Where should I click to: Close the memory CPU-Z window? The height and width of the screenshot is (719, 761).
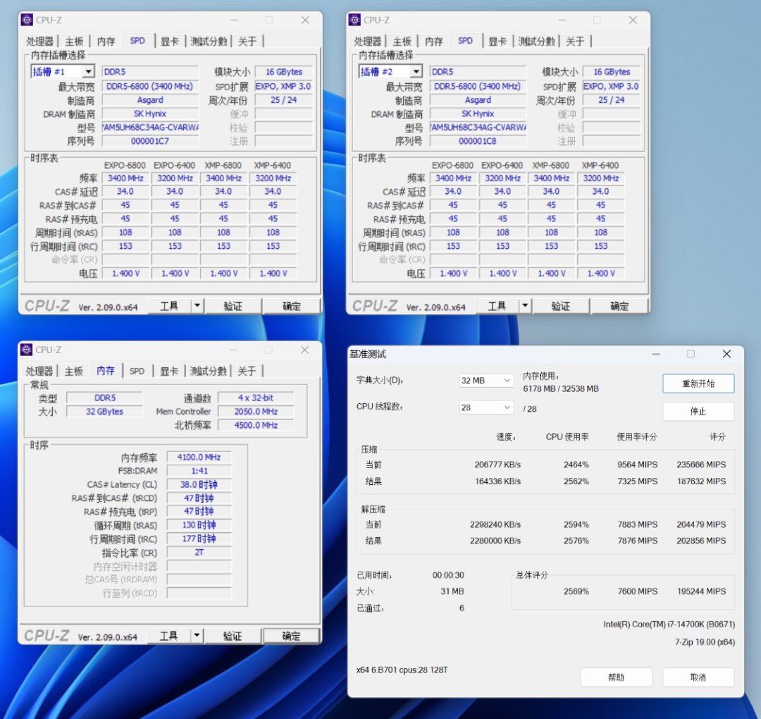tap(305, 350)
